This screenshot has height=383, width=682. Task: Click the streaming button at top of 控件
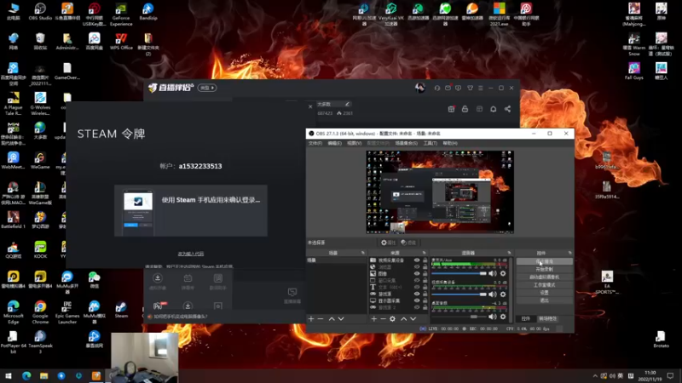click(x=545, y=261)
